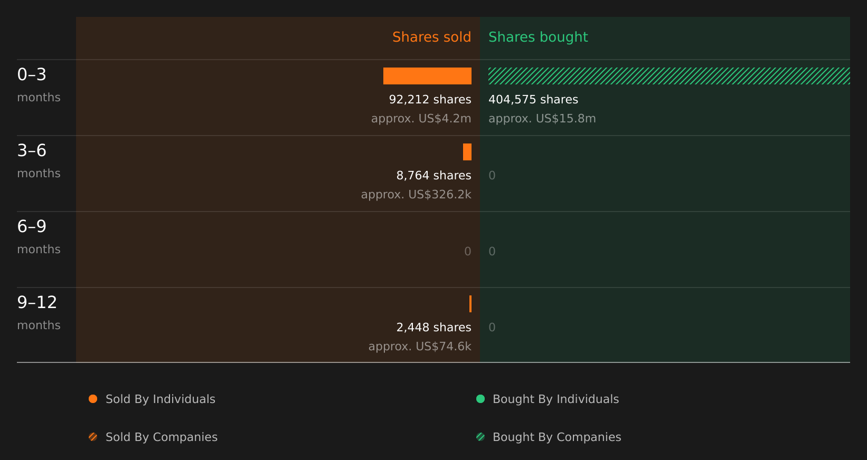The image size is (867, 460).
Task: Click the zero bought value in 6–9 months row
Action: point(492,252)
